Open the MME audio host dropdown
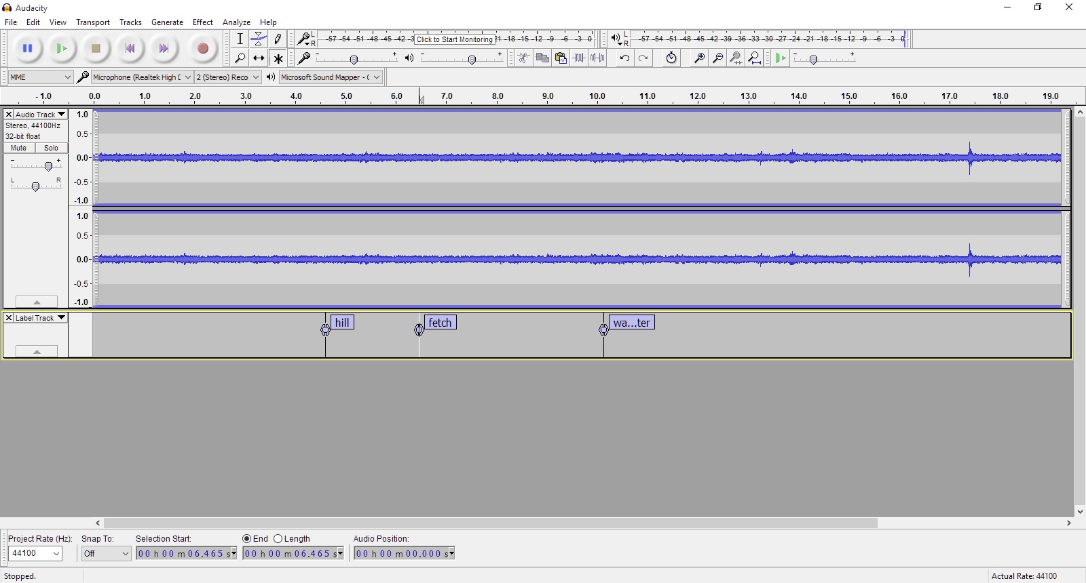This screenshot has height=583, width=1086. pyautogui.click(x=40, y=77)
